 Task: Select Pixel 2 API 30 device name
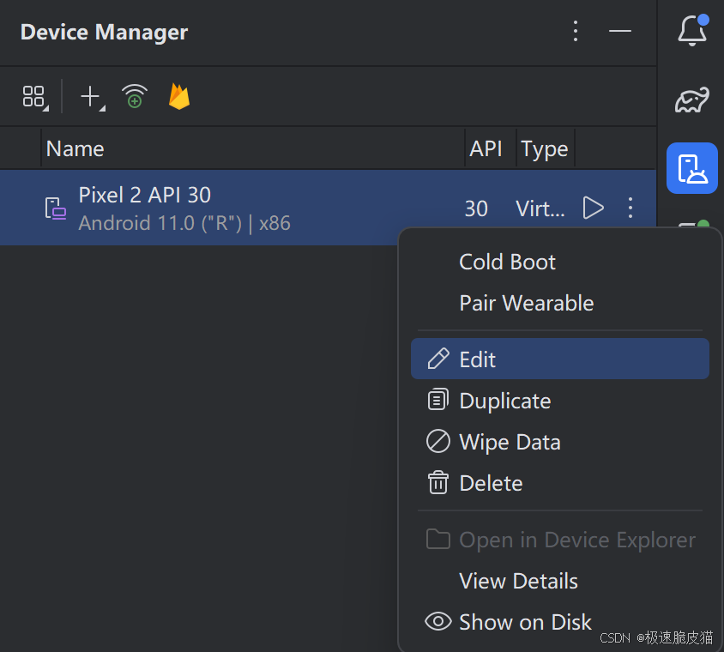click(x=144, y=195)
